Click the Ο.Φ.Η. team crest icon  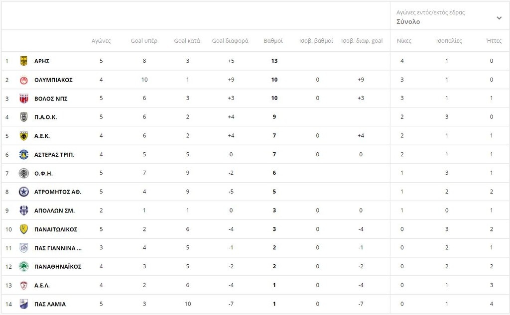pyautogui.click(x=23, y=173)
